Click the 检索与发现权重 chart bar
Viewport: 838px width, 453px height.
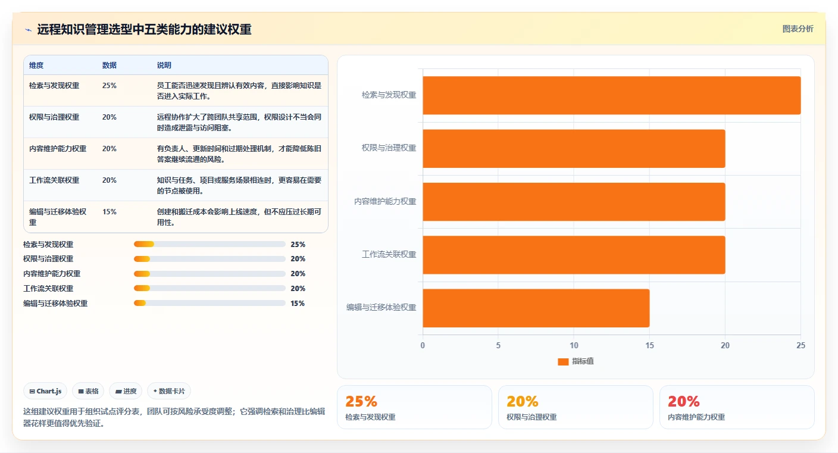coord(612,95)
